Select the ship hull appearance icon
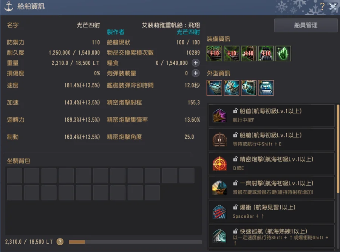The height and width of the screenshot is (252, 340). point(214,88)
